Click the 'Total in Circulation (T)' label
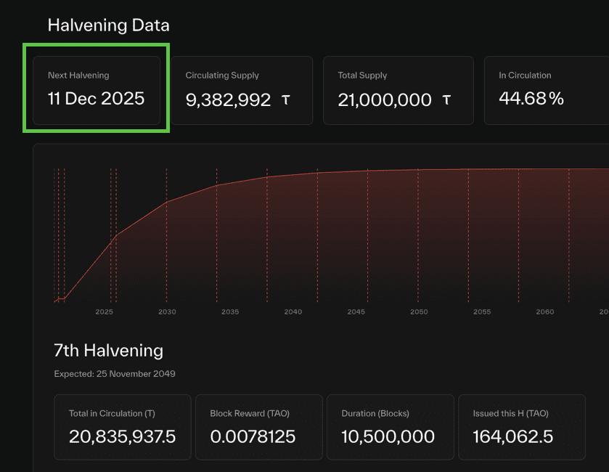This screenshot has height=472, width=609. pyautogui.click(x=112, y=414)
